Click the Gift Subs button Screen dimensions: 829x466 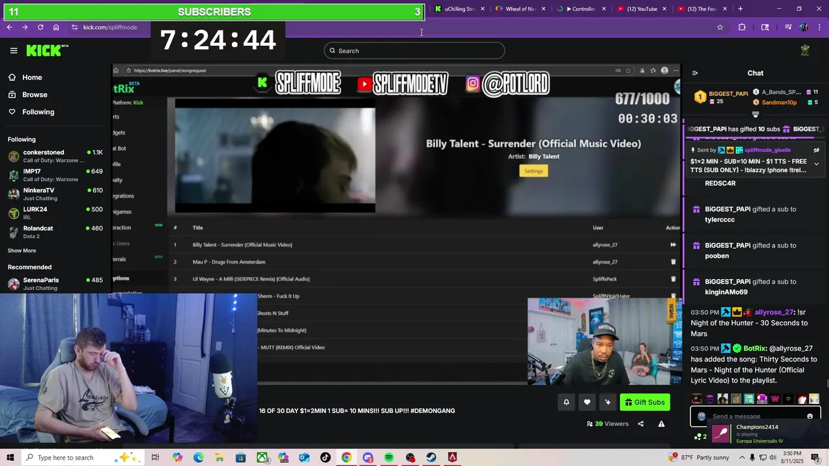click(644, 402)
